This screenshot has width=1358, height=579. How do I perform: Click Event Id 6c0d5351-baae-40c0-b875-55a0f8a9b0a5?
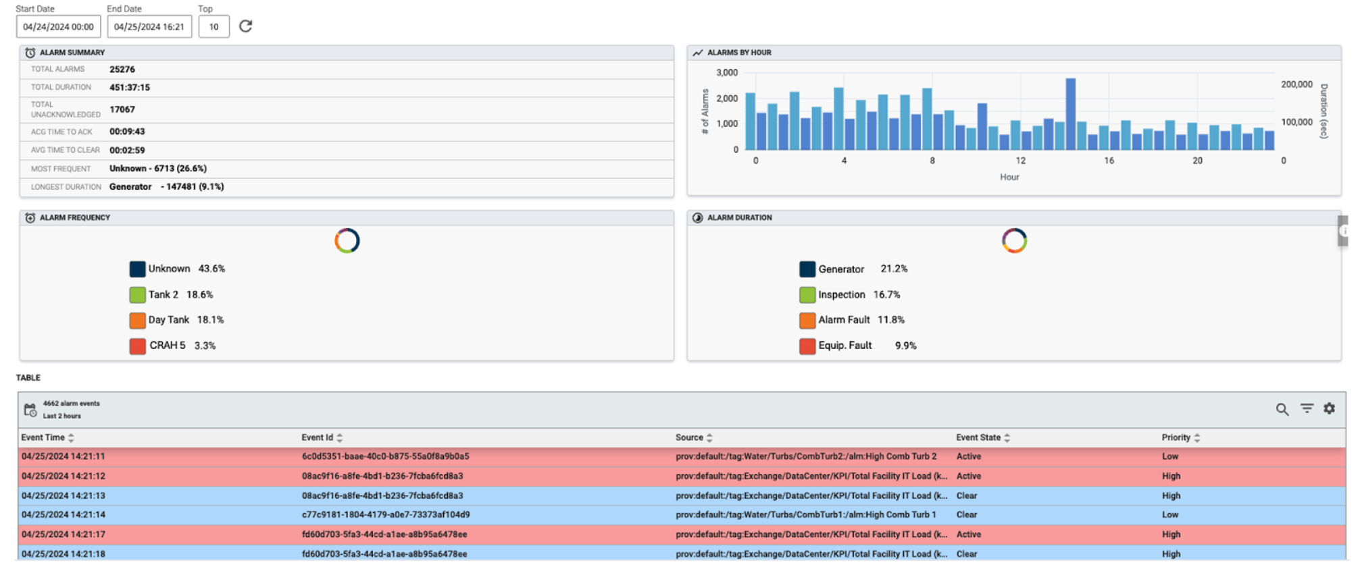(x=386, y=457)
